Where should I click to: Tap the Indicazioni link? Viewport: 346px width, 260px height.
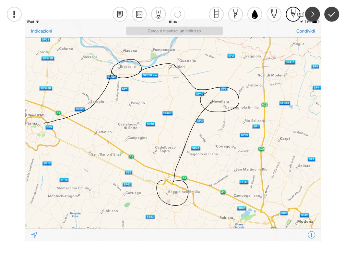tap(42, 31)
